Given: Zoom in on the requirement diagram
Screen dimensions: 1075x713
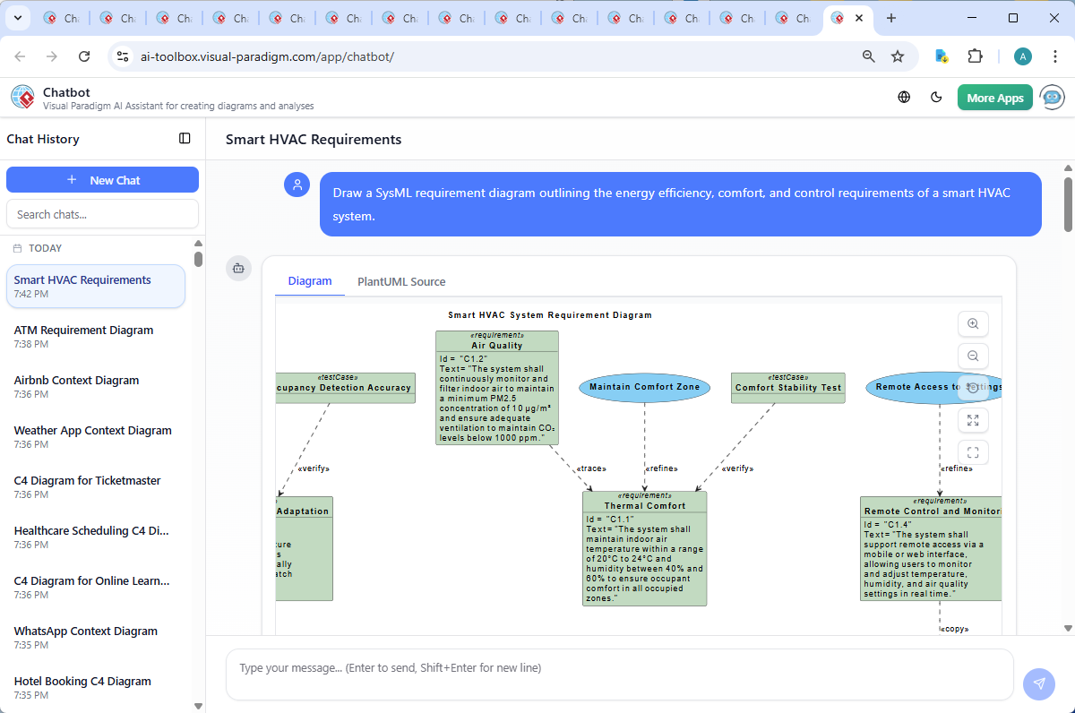Looking at the screenshot, I should 973,323.
